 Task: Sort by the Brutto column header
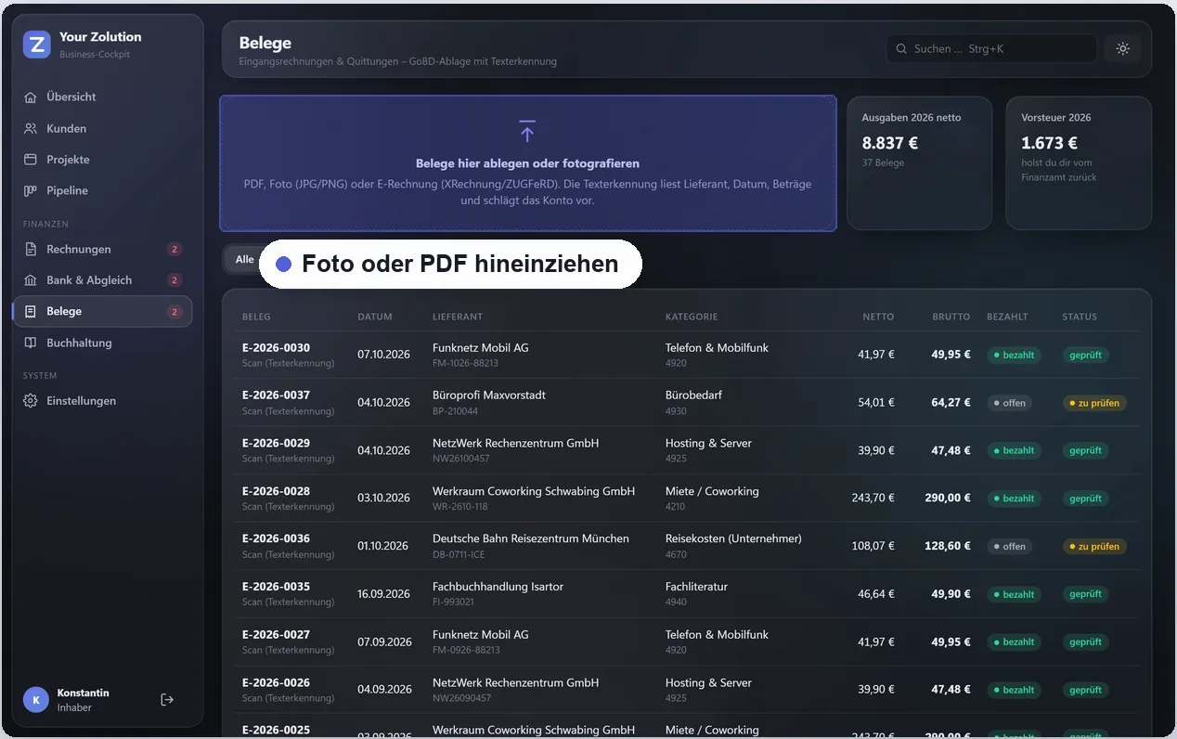(x=951, y=318)
